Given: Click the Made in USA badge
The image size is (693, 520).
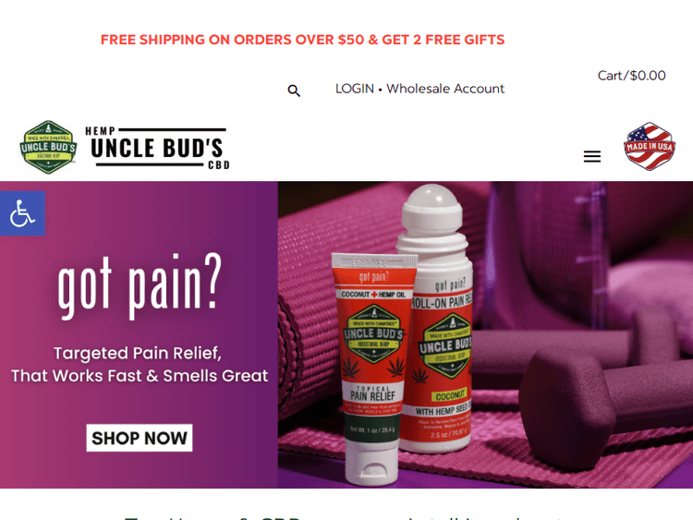Looking at the screenshot, I should click(650, 146).
